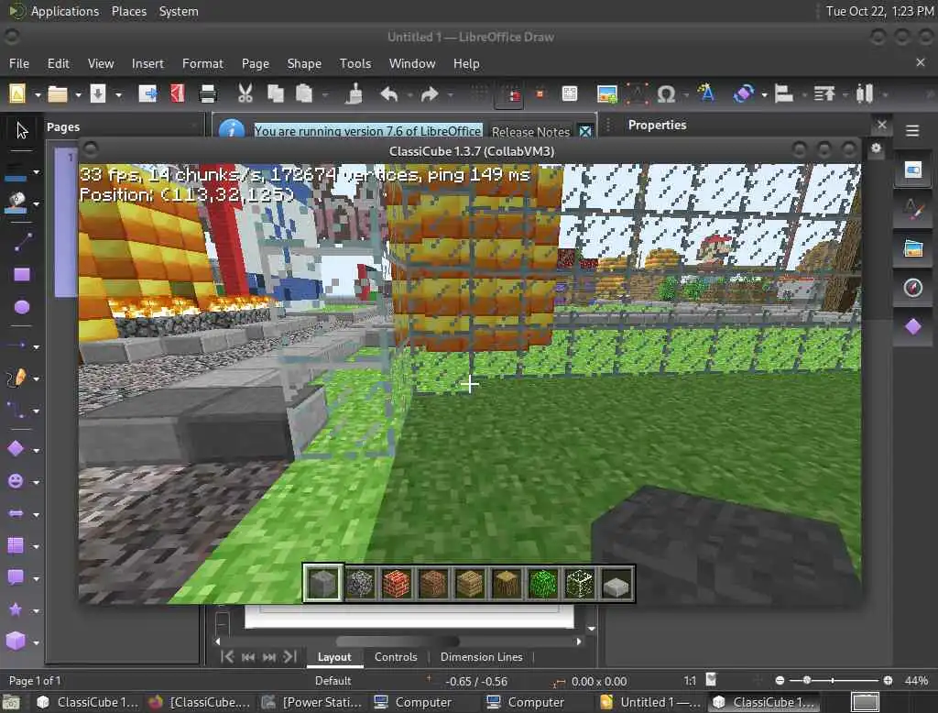Click the Transformations rotate icon

point(743,94)
